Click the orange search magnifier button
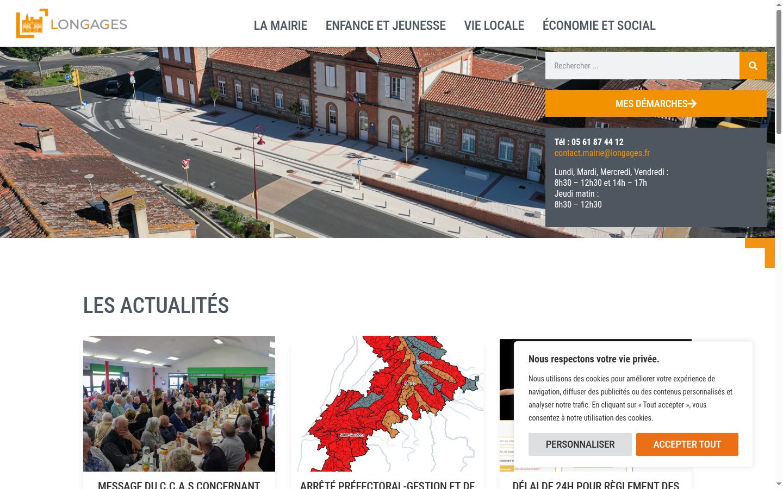This screenshot has height=489, width=783. point(753,66)
